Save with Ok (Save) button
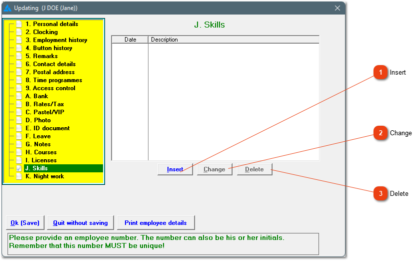This screenshot has width=420, height=261. tap(25, 223)
